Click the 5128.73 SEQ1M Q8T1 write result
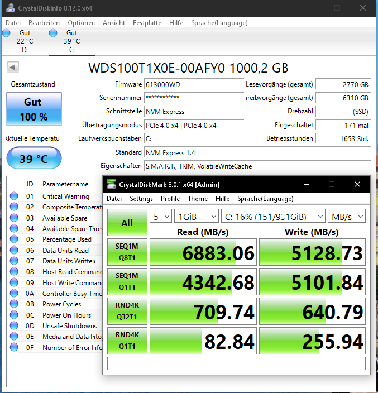Viewport: 378px width, 393px height. tap(312, 252)
